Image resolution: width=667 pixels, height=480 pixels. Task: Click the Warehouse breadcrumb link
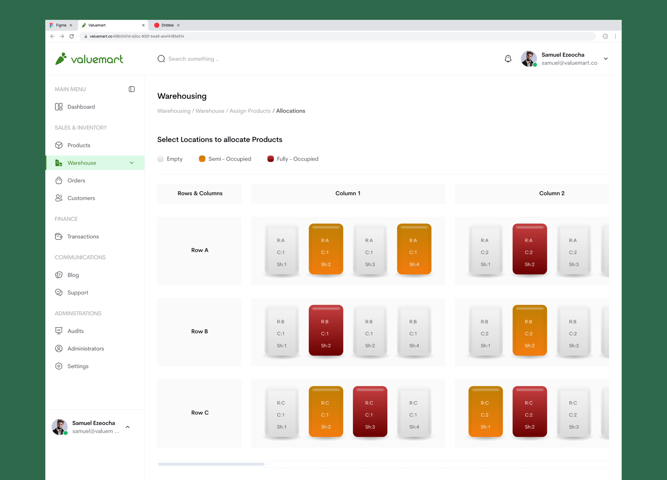[210, 111]
